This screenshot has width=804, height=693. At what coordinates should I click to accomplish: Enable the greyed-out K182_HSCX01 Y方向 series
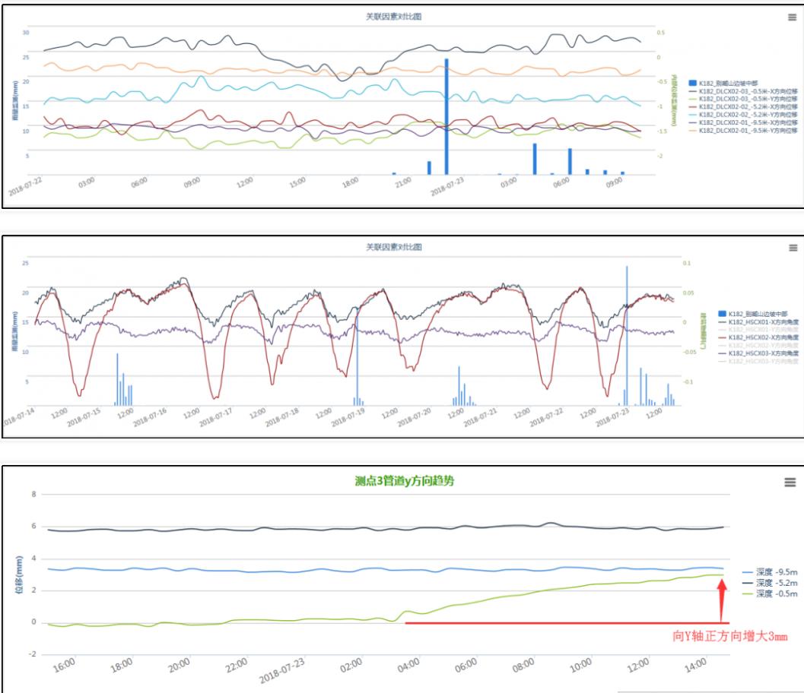(758, 330)
